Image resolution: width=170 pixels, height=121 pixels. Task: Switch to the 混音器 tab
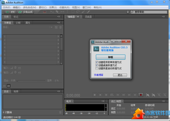(x=88, y=17)
